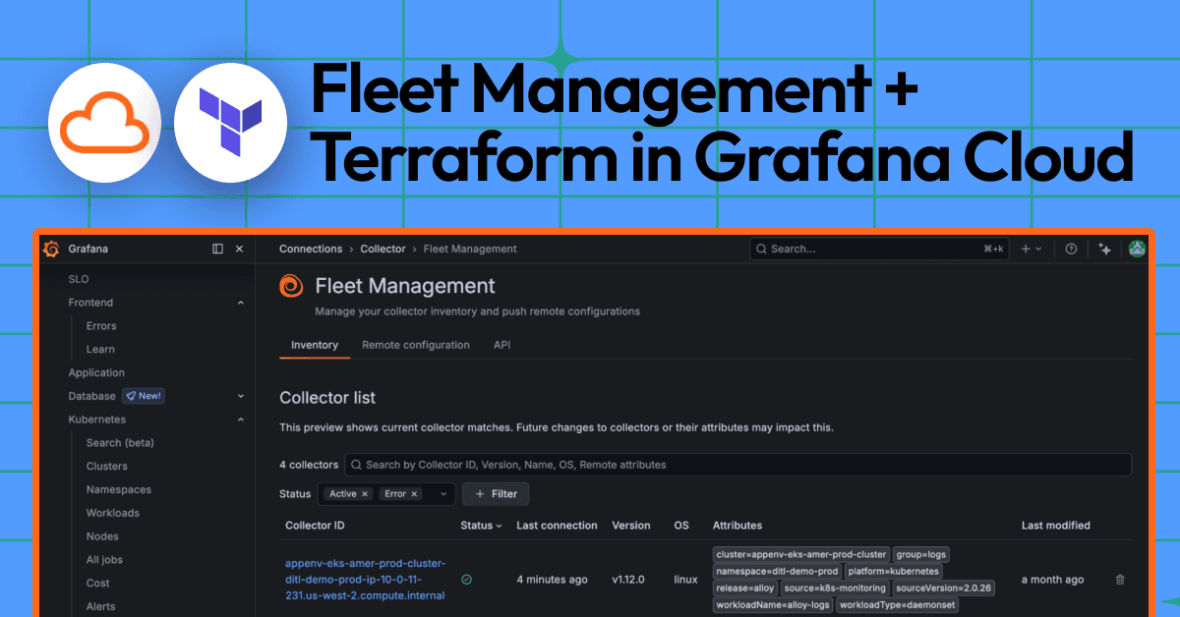Open the API tab
1180x617 pixels.
click(x=501, y=345)
